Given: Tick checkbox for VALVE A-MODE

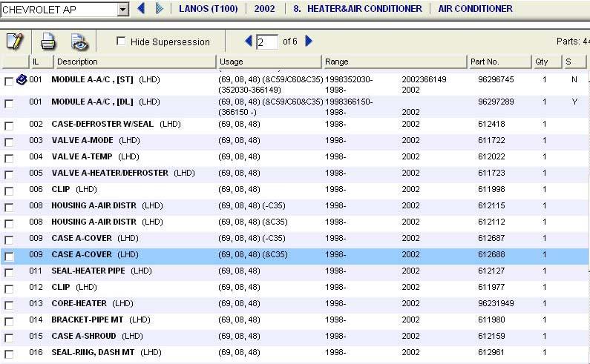Looking at the screenshot, I should [9, 142].
